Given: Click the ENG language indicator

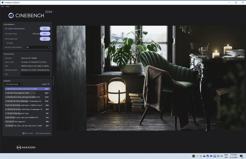Looking at the screenshot, I should (226, 155).
